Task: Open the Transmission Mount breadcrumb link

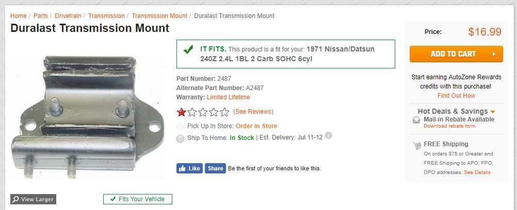Action: 159,16
